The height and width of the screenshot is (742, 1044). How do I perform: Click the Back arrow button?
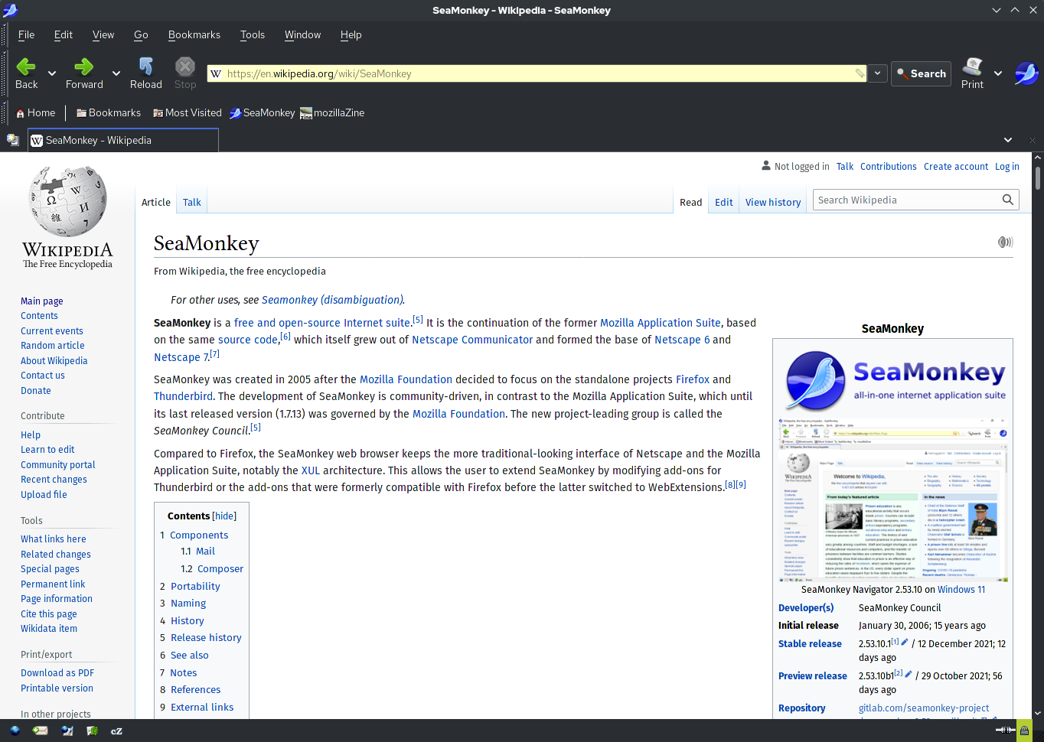(x=27, y=73)
